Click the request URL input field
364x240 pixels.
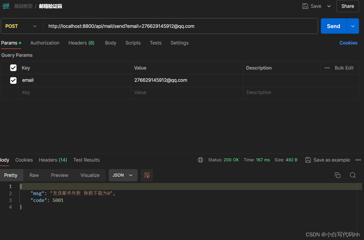pos(181,26)
